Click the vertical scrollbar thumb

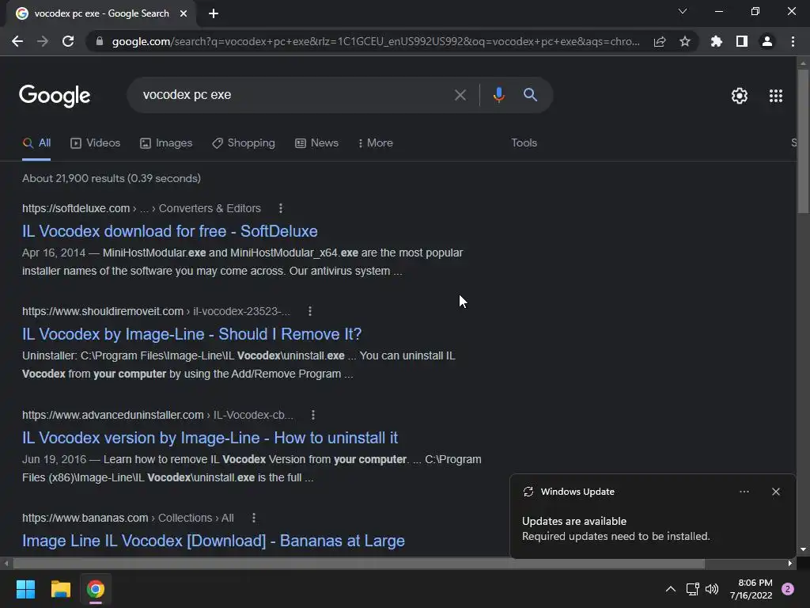(x=803, y=141)
